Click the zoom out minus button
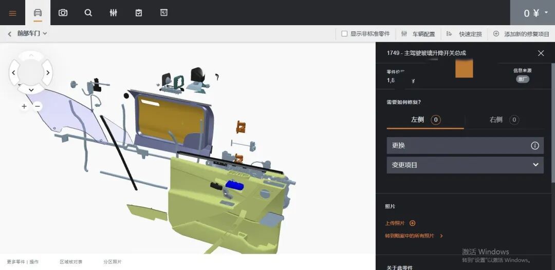555x270 pixels. 38,106
